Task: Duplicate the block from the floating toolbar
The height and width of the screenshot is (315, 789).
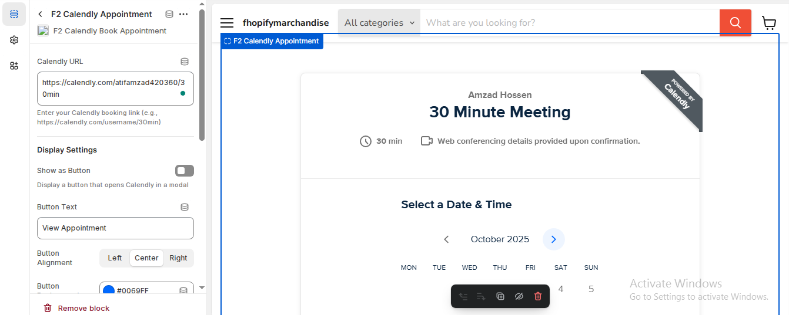Action: 500,296
